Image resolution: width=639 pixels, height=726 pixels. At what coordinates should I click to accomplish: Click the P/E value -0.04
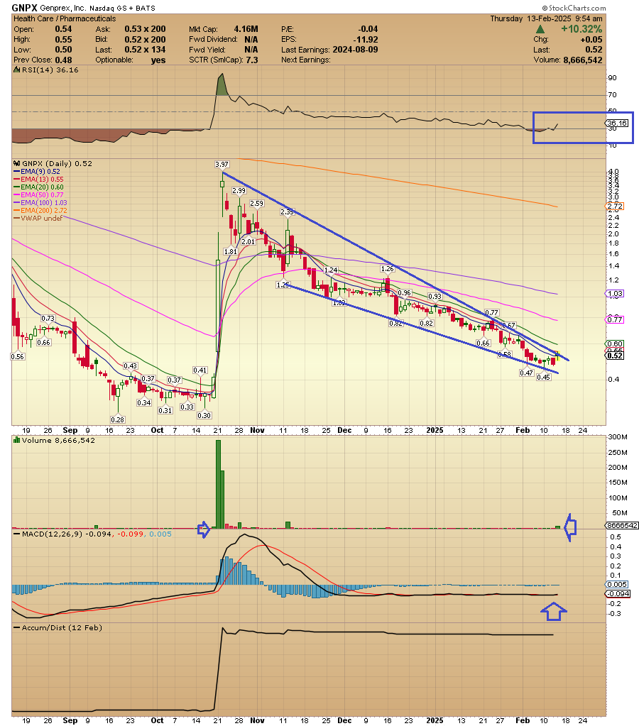tap(368, 29)
